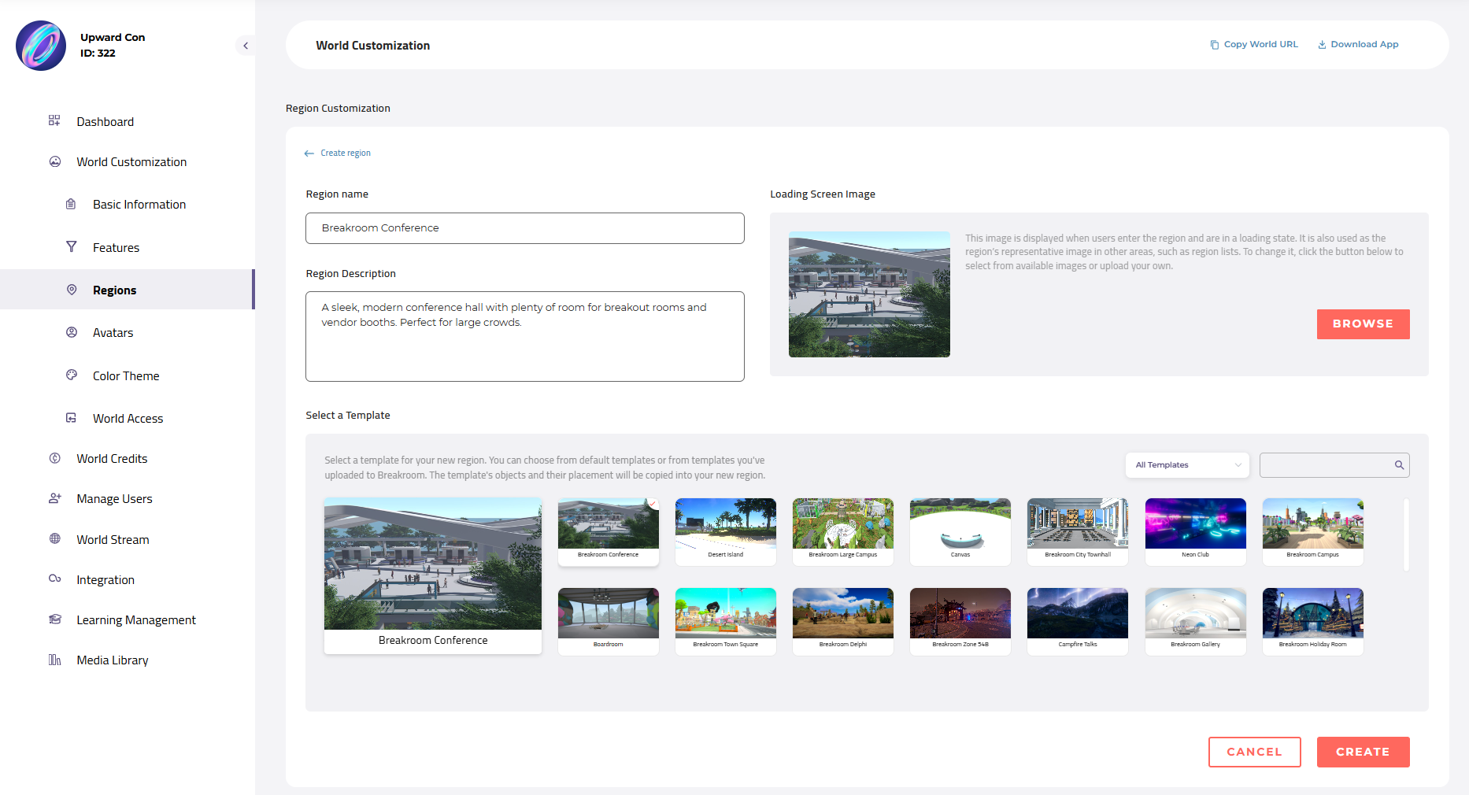Viewport: 1469px width, 795px height.
Task: Open the Integration page
Action: click(x=105, y=579)
